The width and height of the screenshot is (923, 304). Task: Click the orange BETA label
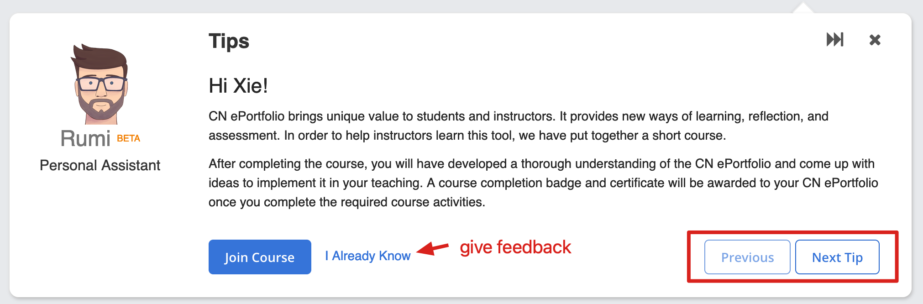coord(128,138)
